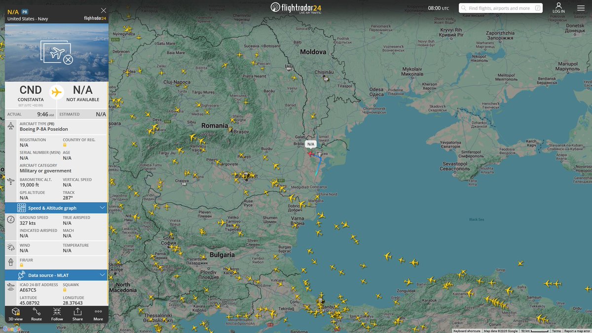Viewport: 592px width, 333px height.
Task: Click the latitude value 45.08792
Action: (30, 303)
